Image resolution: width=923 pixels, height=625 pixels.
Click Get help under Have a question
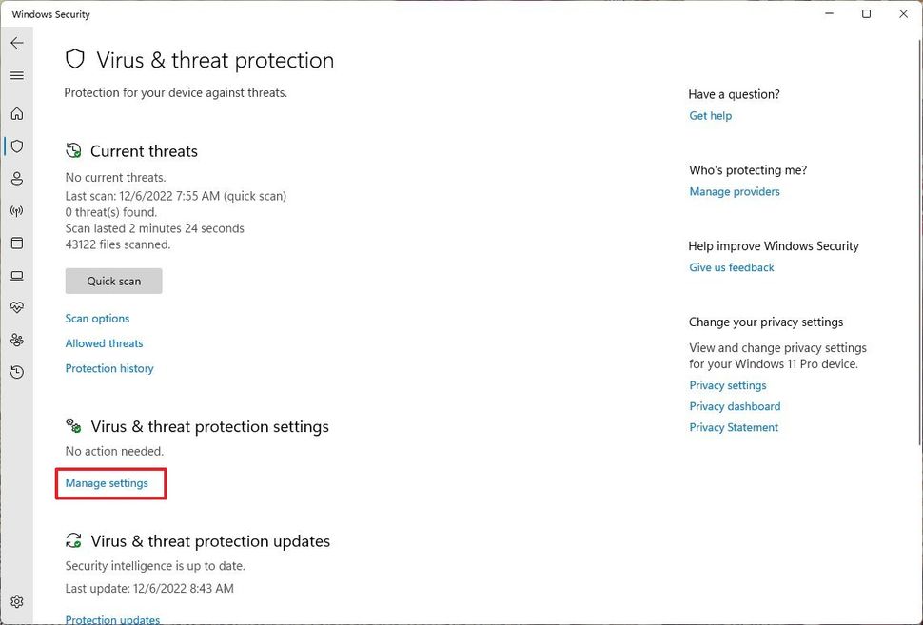click(x=710, y=115)
